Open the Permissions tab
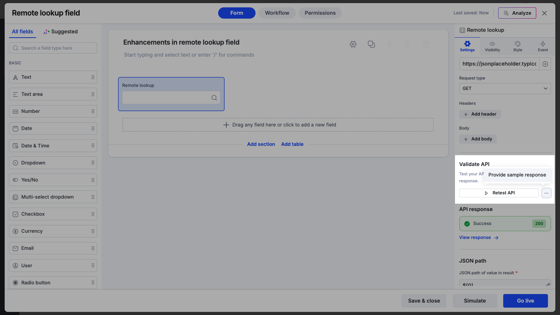The width and height of the screenshot is (560, 315). [x=320, y=13]
